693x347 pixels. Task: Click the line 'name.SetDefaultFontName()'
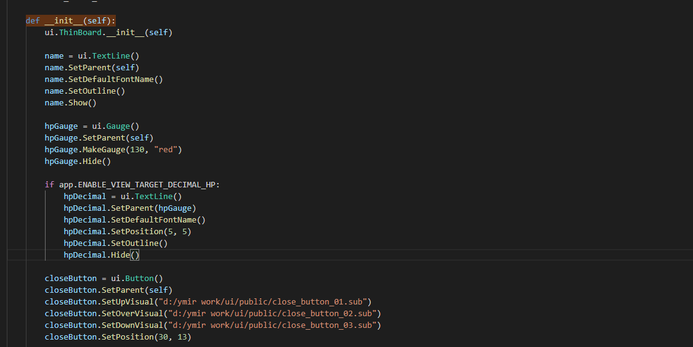[x=104, y=79]
